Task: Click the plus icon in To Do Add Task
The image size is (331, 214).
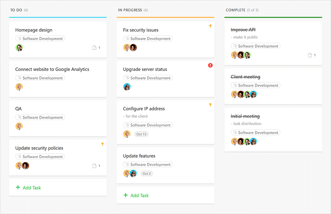Action: [x=18, y=187]
